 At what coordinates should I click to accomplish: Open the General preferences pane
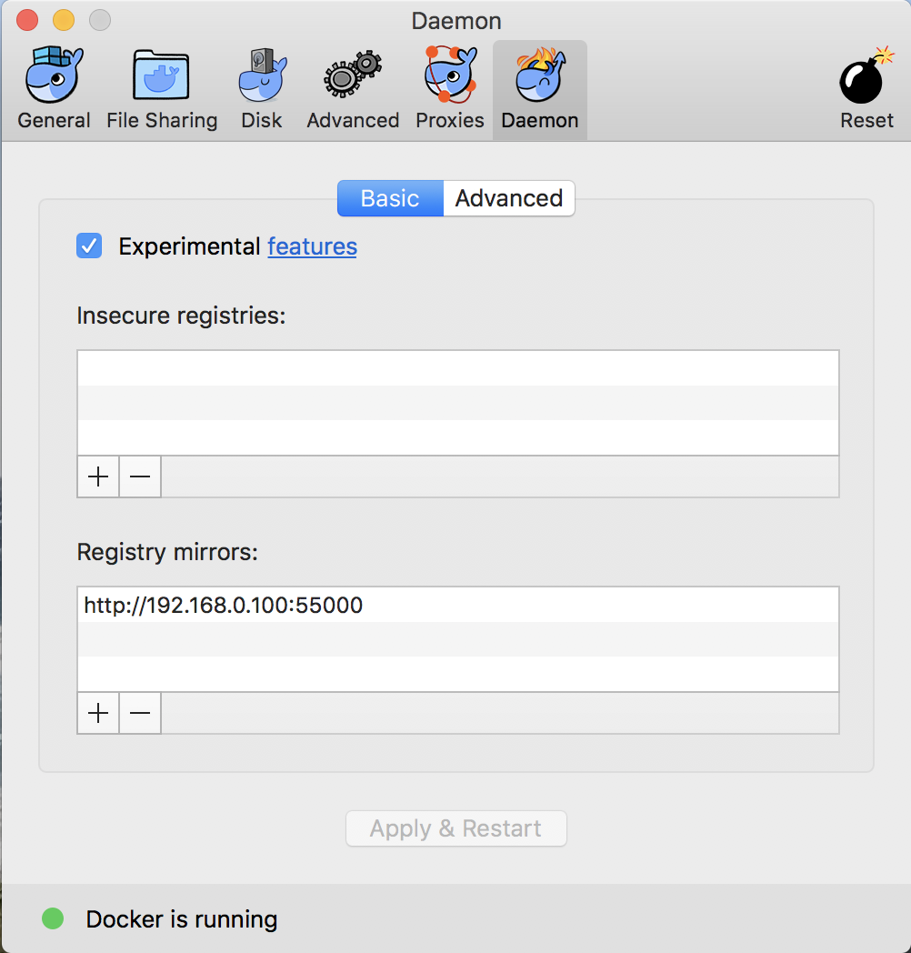[x=54, y=89]
